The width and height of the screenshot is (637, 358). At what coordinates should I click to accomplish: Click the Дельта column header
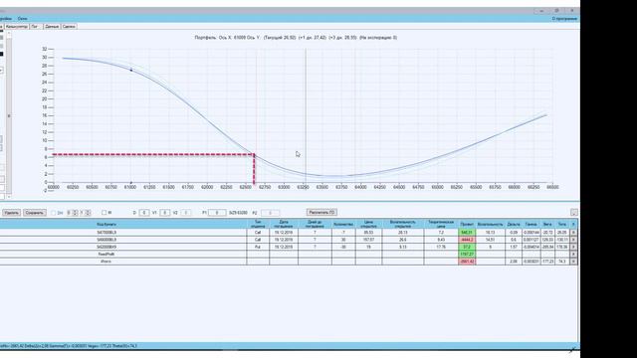(x=514, y=224)
